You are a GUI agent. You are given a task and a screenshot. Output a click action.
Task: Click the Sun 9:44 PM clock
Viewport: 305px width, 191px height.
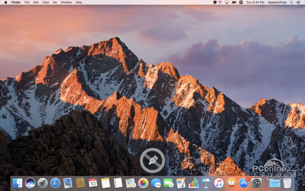[x=255, y=2]
